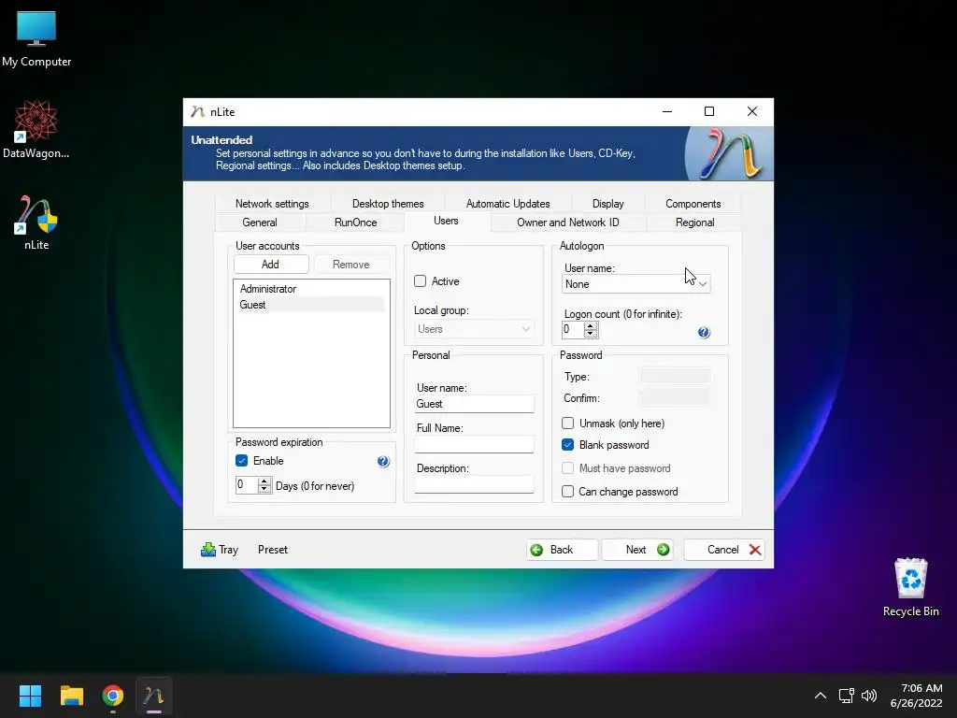The width and height of the screenshot is (957, 718).
Task: Go Back to the previous page
Action: pyautogui.click(x=562, y=550)
